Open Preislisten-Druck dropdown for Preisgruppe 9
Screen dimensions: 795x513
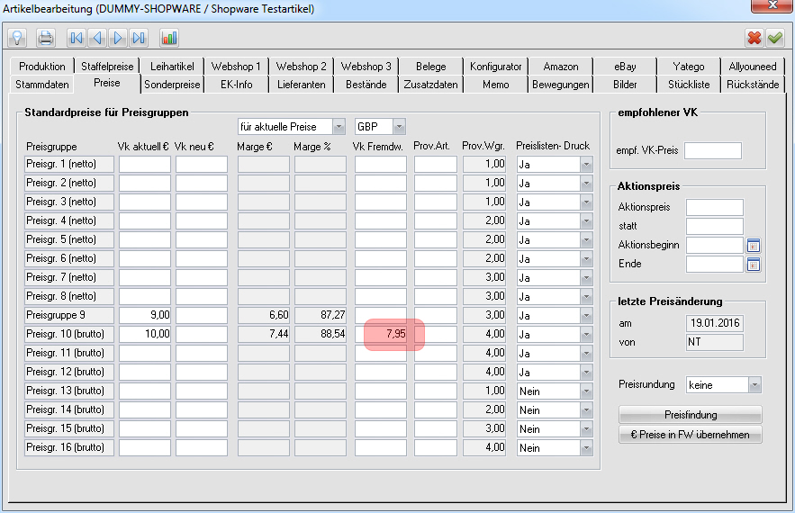pyautogui.click(x=587, y=315)
